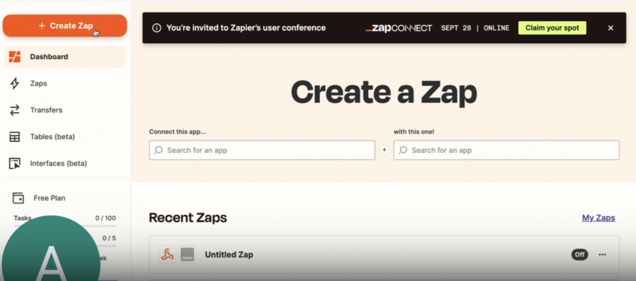Click the Zapier app icon on Untitled Zap

click(x=188, y=255)
